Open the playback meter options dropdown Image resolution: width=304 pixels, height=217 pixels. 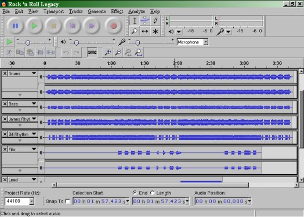(x=179, y=31)
